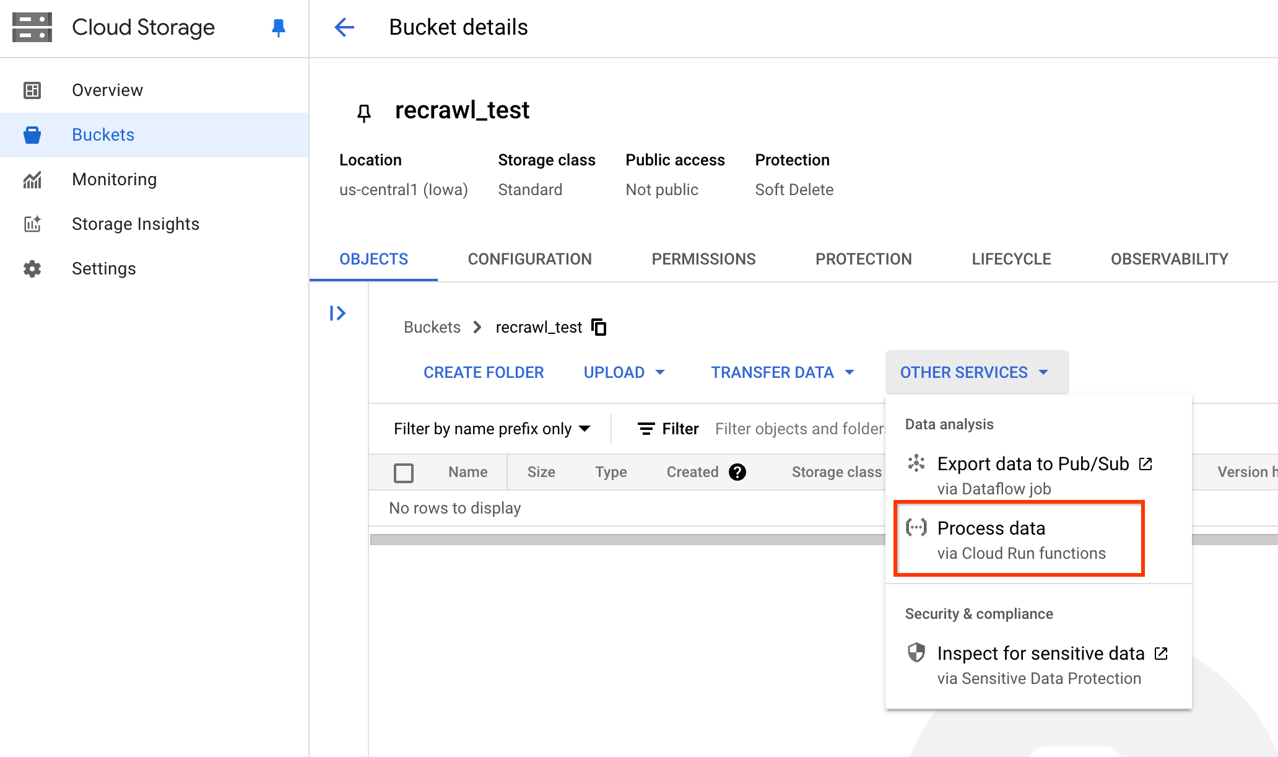Copy bucket name with copy icon
This screenshot has height=757, width=1278.
click(599, 327)
